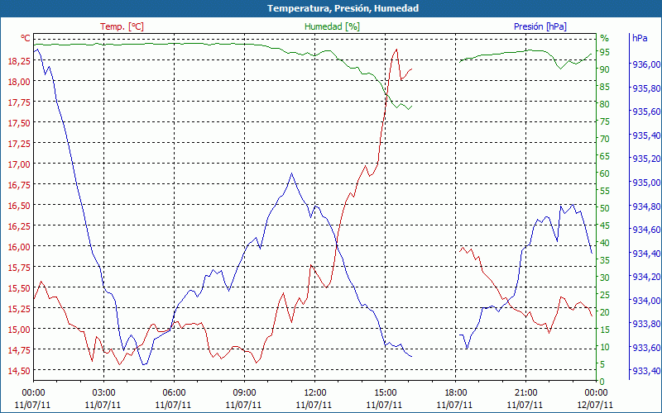Image resolution: width=662 pixels, height=413 pixels.
Task: Click the 17,25 temperature axis value
Action: point(19,144)
